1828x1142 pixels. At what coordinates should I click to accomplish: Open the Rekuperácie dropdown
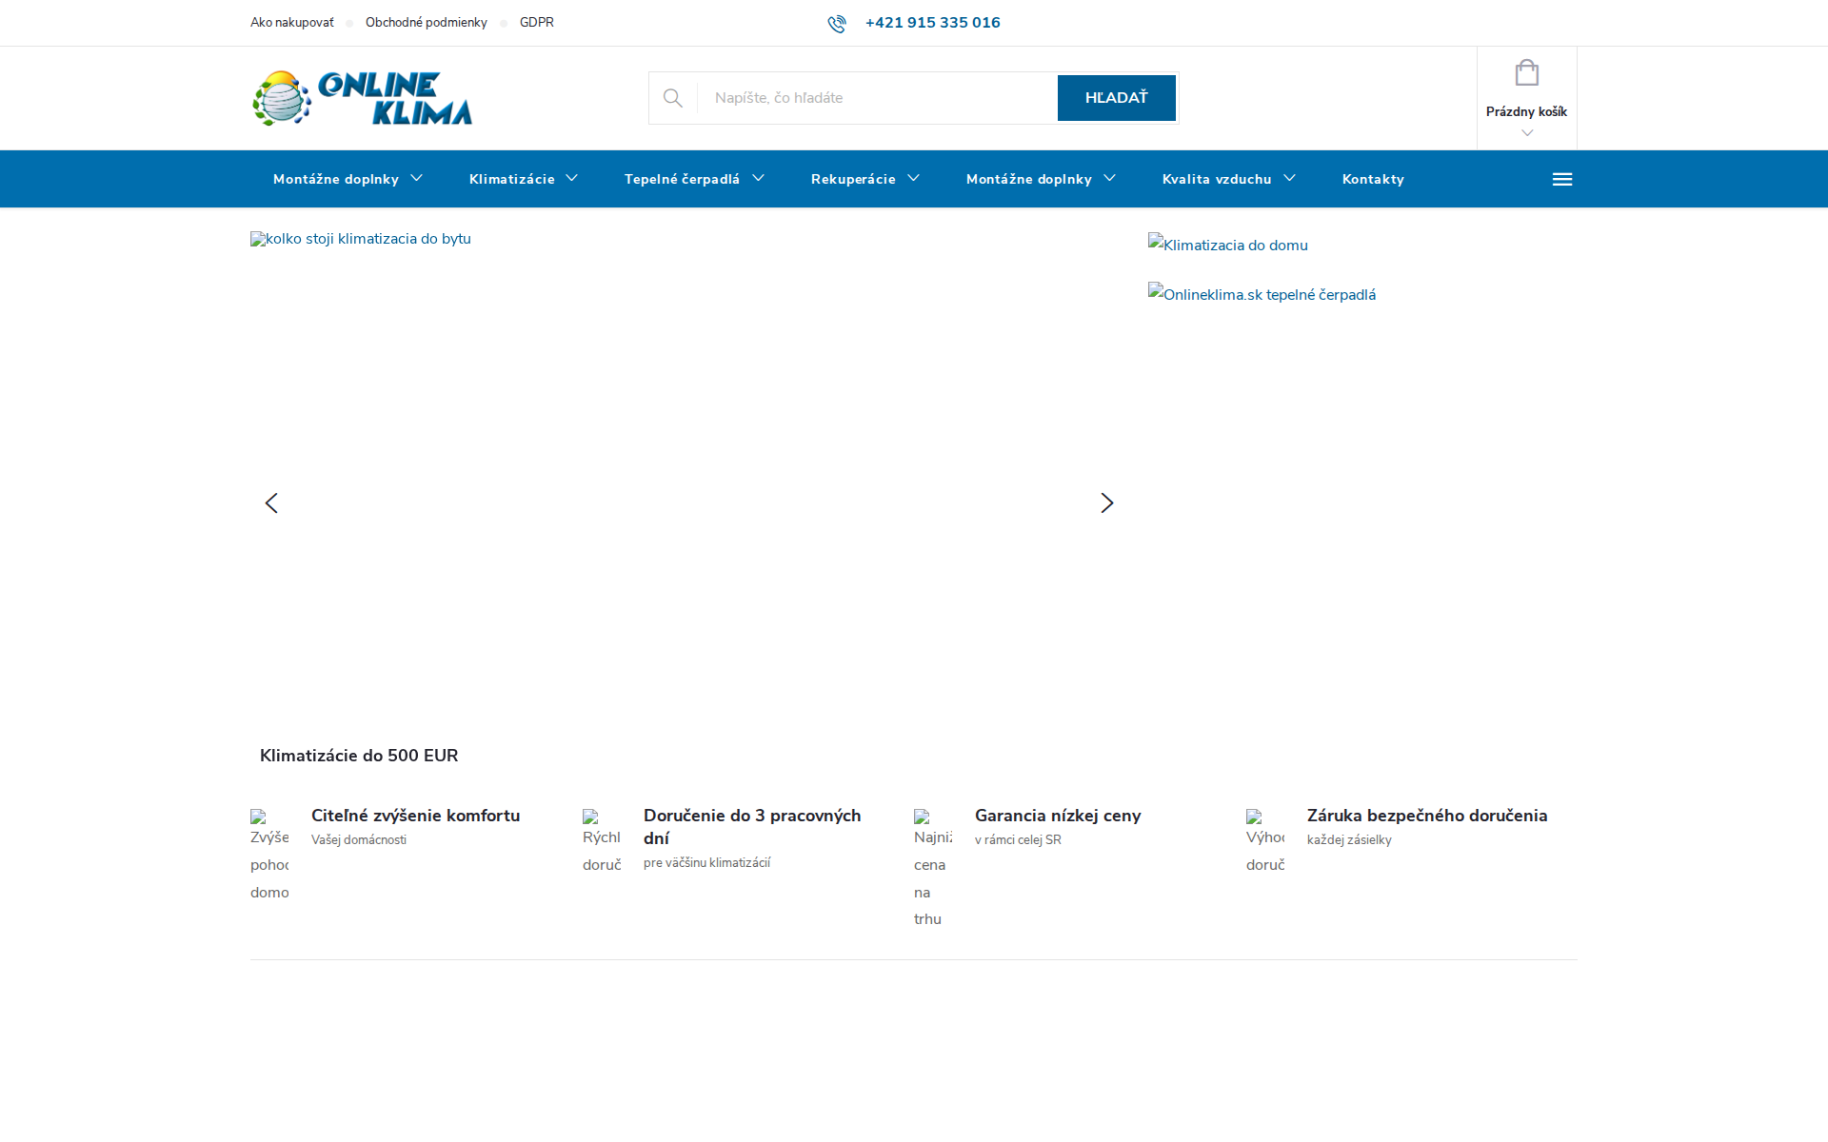click(x=864, y=179)
